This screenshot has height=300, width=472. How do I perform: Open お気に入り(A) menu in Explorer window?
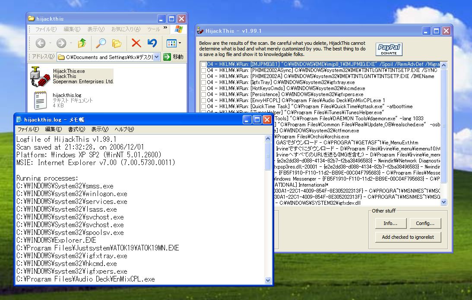(126, 29)
